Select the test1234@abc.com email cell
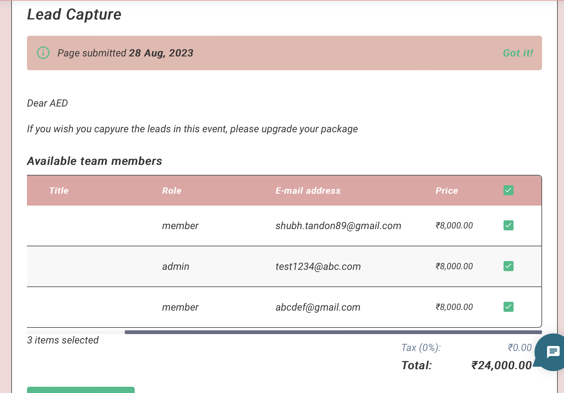The height and width of the screenshot is (393, 564). [x=318, y=266]
